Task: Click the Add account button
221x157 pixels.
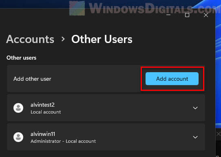Action: tap(172, 79)
